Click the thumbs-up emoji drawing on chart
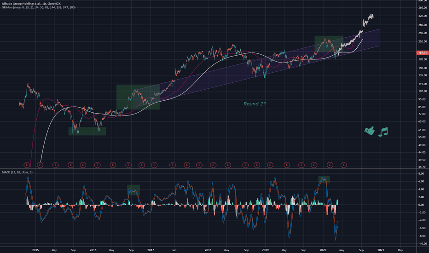Image resolution: width=429 pixels, height=253 pixels. pos(369,131)
